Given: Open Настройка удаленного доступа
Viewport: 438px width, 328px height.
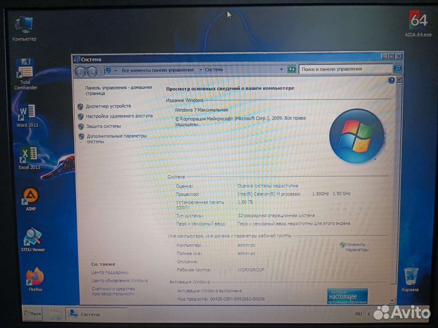Looking at the screenshot, I should [119, 116].
